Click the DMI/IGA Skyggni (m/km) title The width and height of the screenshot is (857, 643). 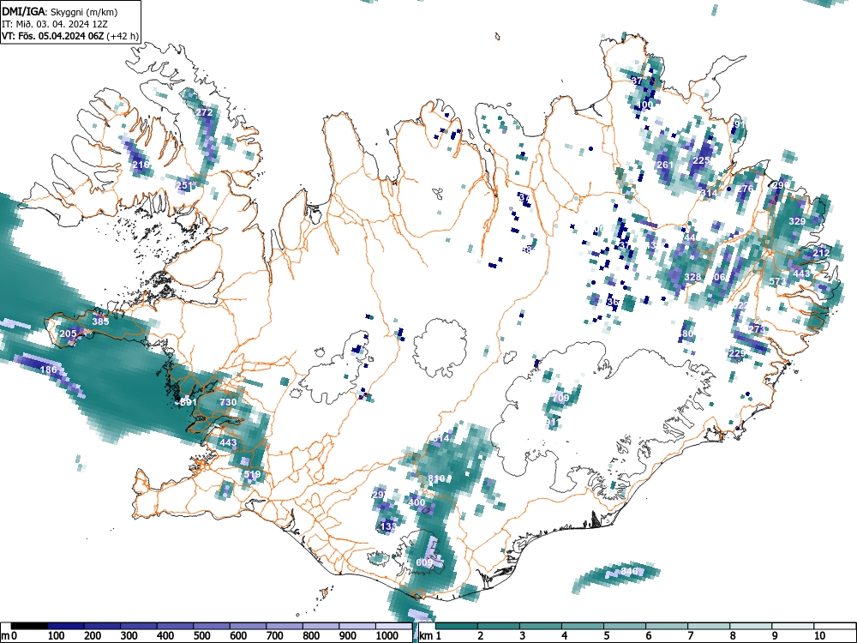tap(60, 11)
